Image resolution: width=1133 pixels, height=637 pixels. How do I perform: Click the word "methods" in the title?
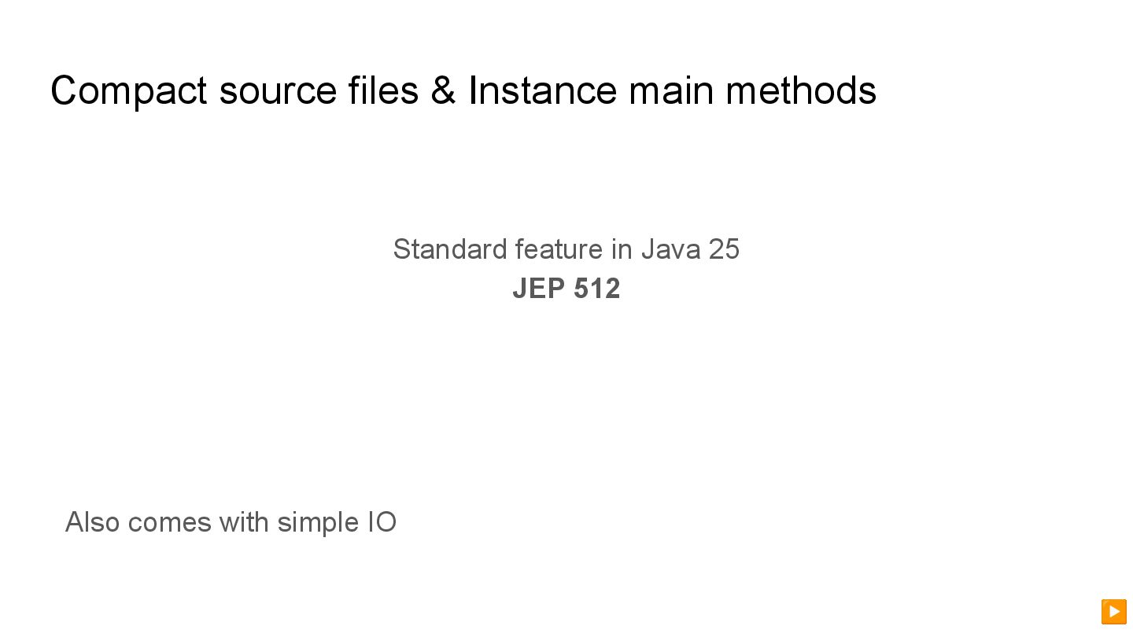click(x=800, y=90)
